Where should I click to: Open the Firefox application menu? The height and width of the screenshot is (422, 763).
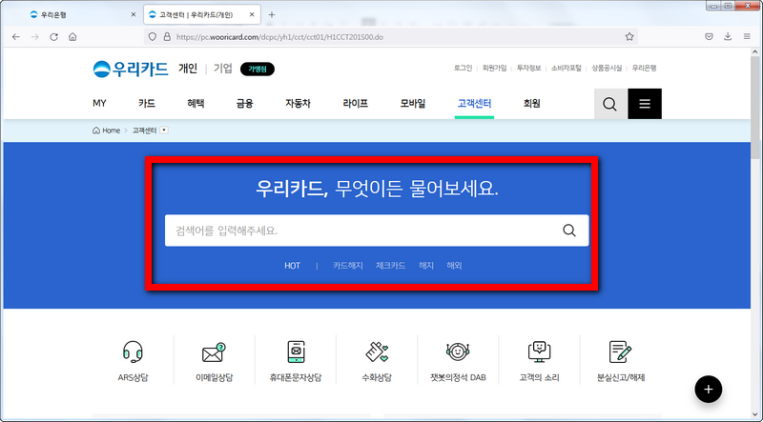click(x=747, y=37)
